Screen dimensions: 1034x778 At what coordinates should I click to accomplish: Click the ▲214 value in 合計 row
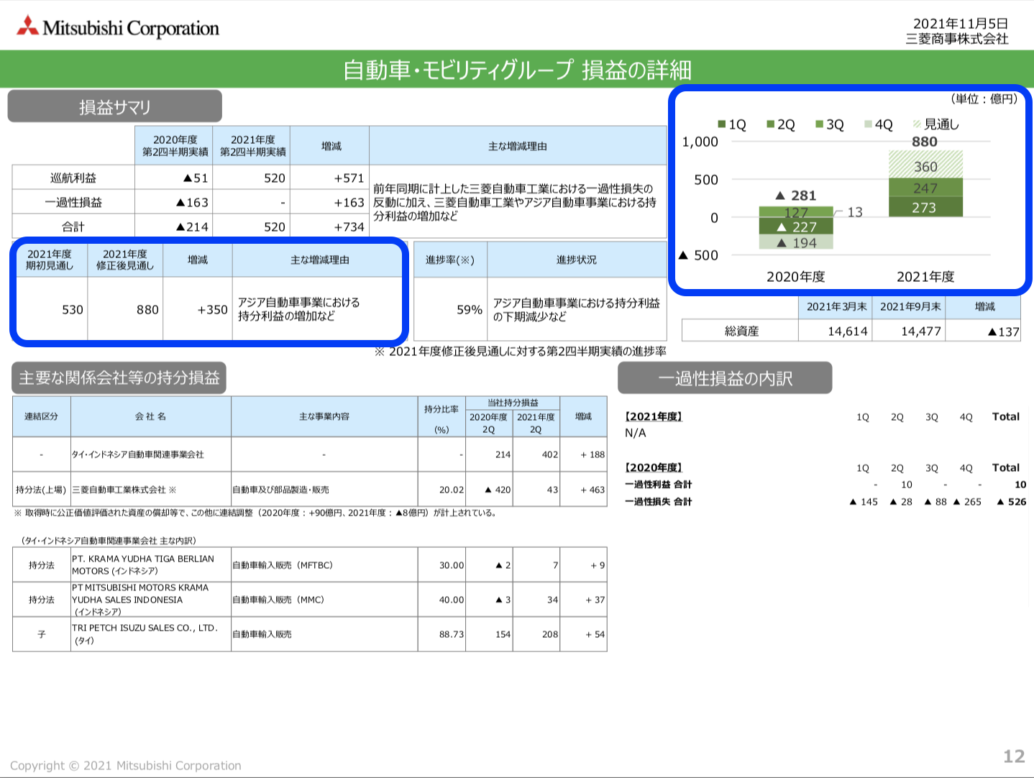pos(192,227)
